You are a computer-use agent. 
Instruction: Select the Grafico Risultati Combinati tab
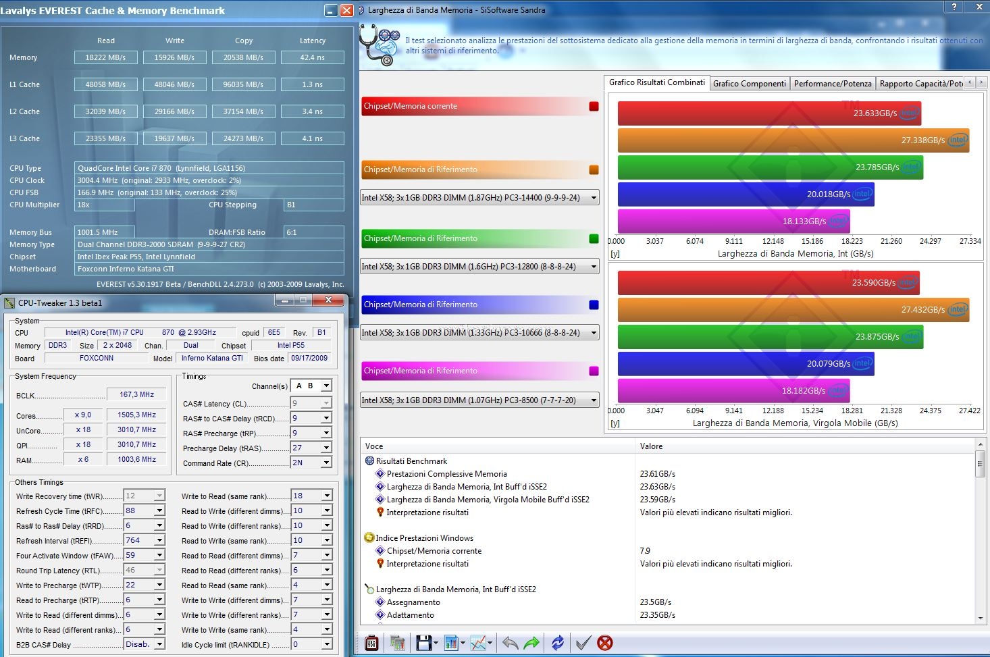pos(656,82)
